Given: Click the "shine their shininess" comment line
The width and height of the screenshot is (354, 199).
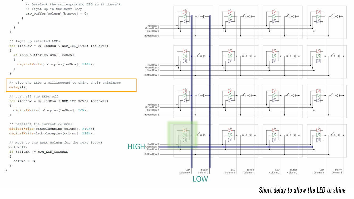Looking at the screenshot, I should tap(65, 83).
